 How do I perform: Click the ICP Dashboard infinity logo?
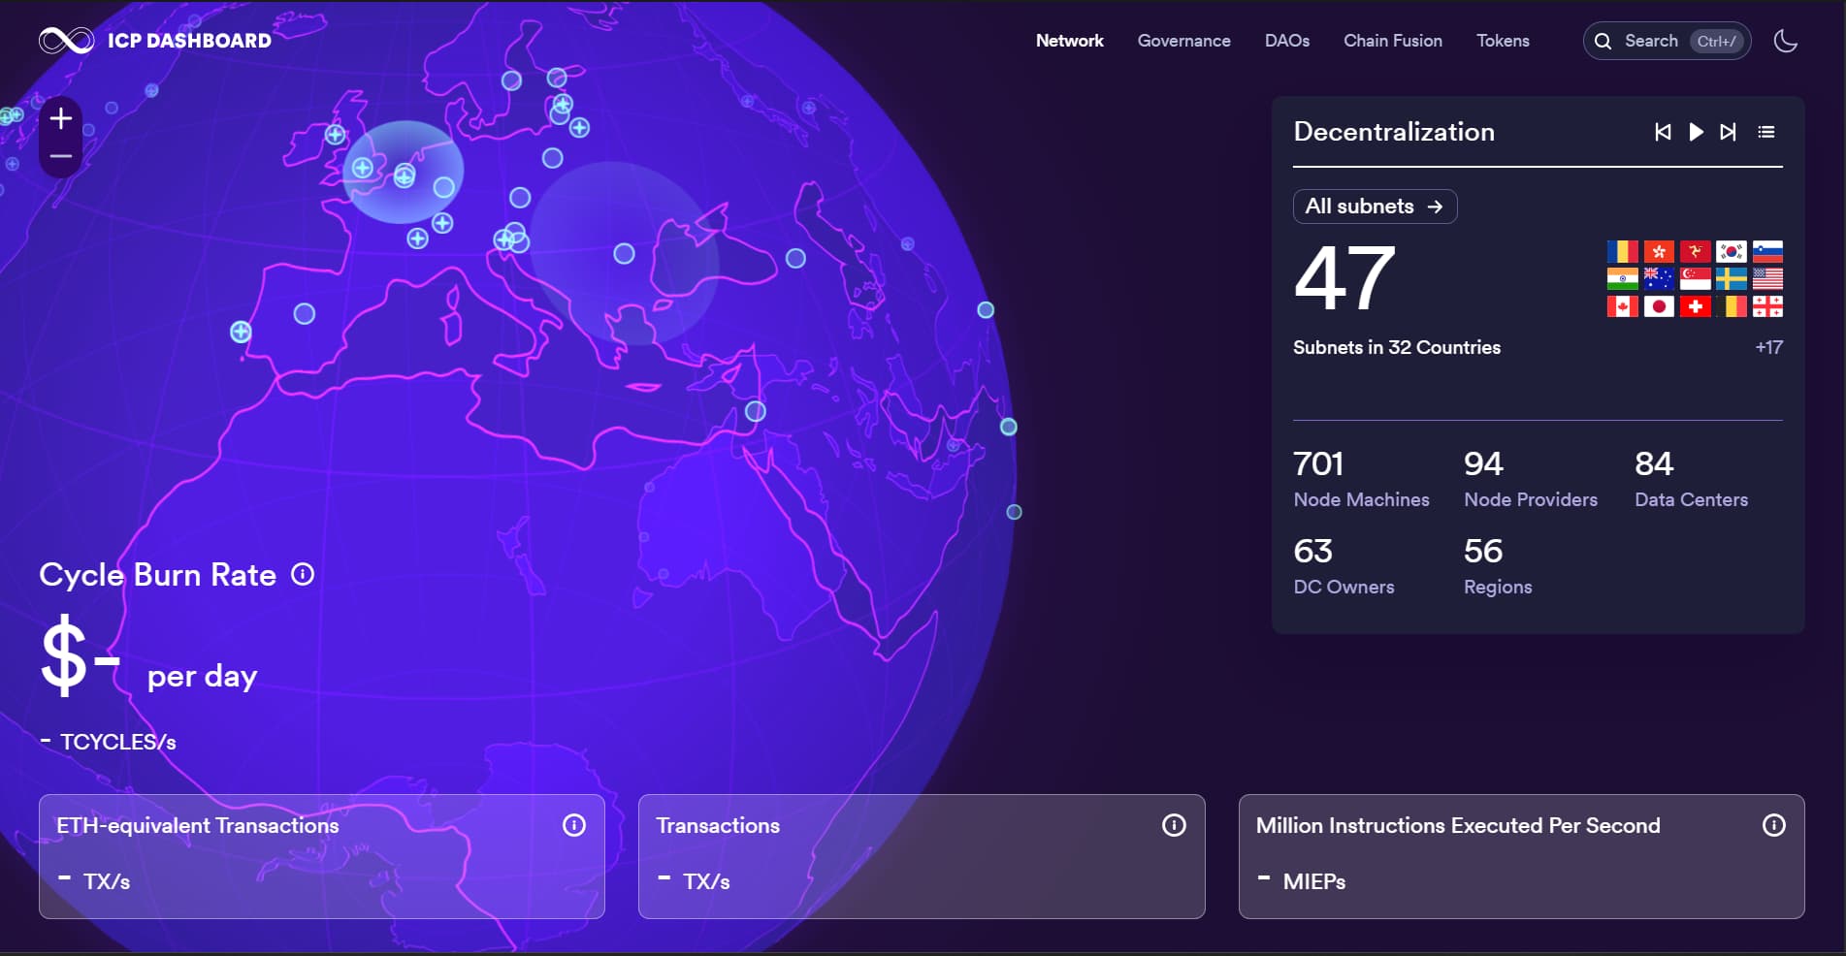pyautogui.click(x=66, y=41)
